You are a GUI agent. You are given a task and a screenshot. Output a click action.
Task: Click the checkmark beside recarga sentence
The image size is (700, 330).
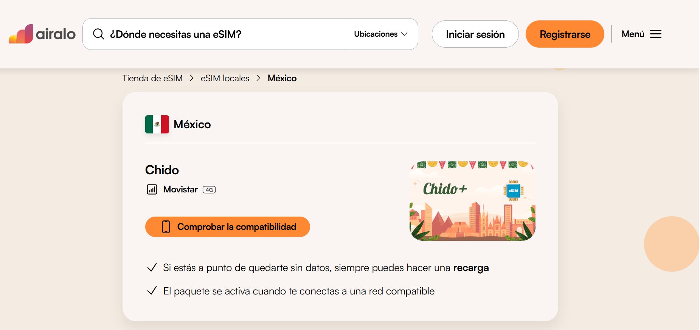152,268
